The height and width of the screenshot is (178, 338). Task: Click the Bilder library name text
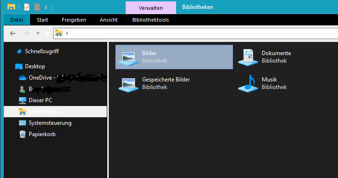tap(149, 53)
